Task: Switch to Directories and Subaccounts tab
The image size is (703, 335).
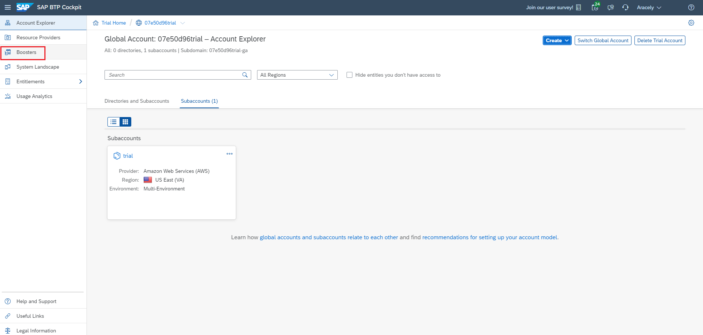Action: point(137,101)
